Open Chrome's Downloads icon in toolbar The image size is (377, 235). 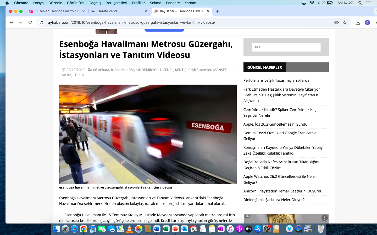(x=358, y=22)
